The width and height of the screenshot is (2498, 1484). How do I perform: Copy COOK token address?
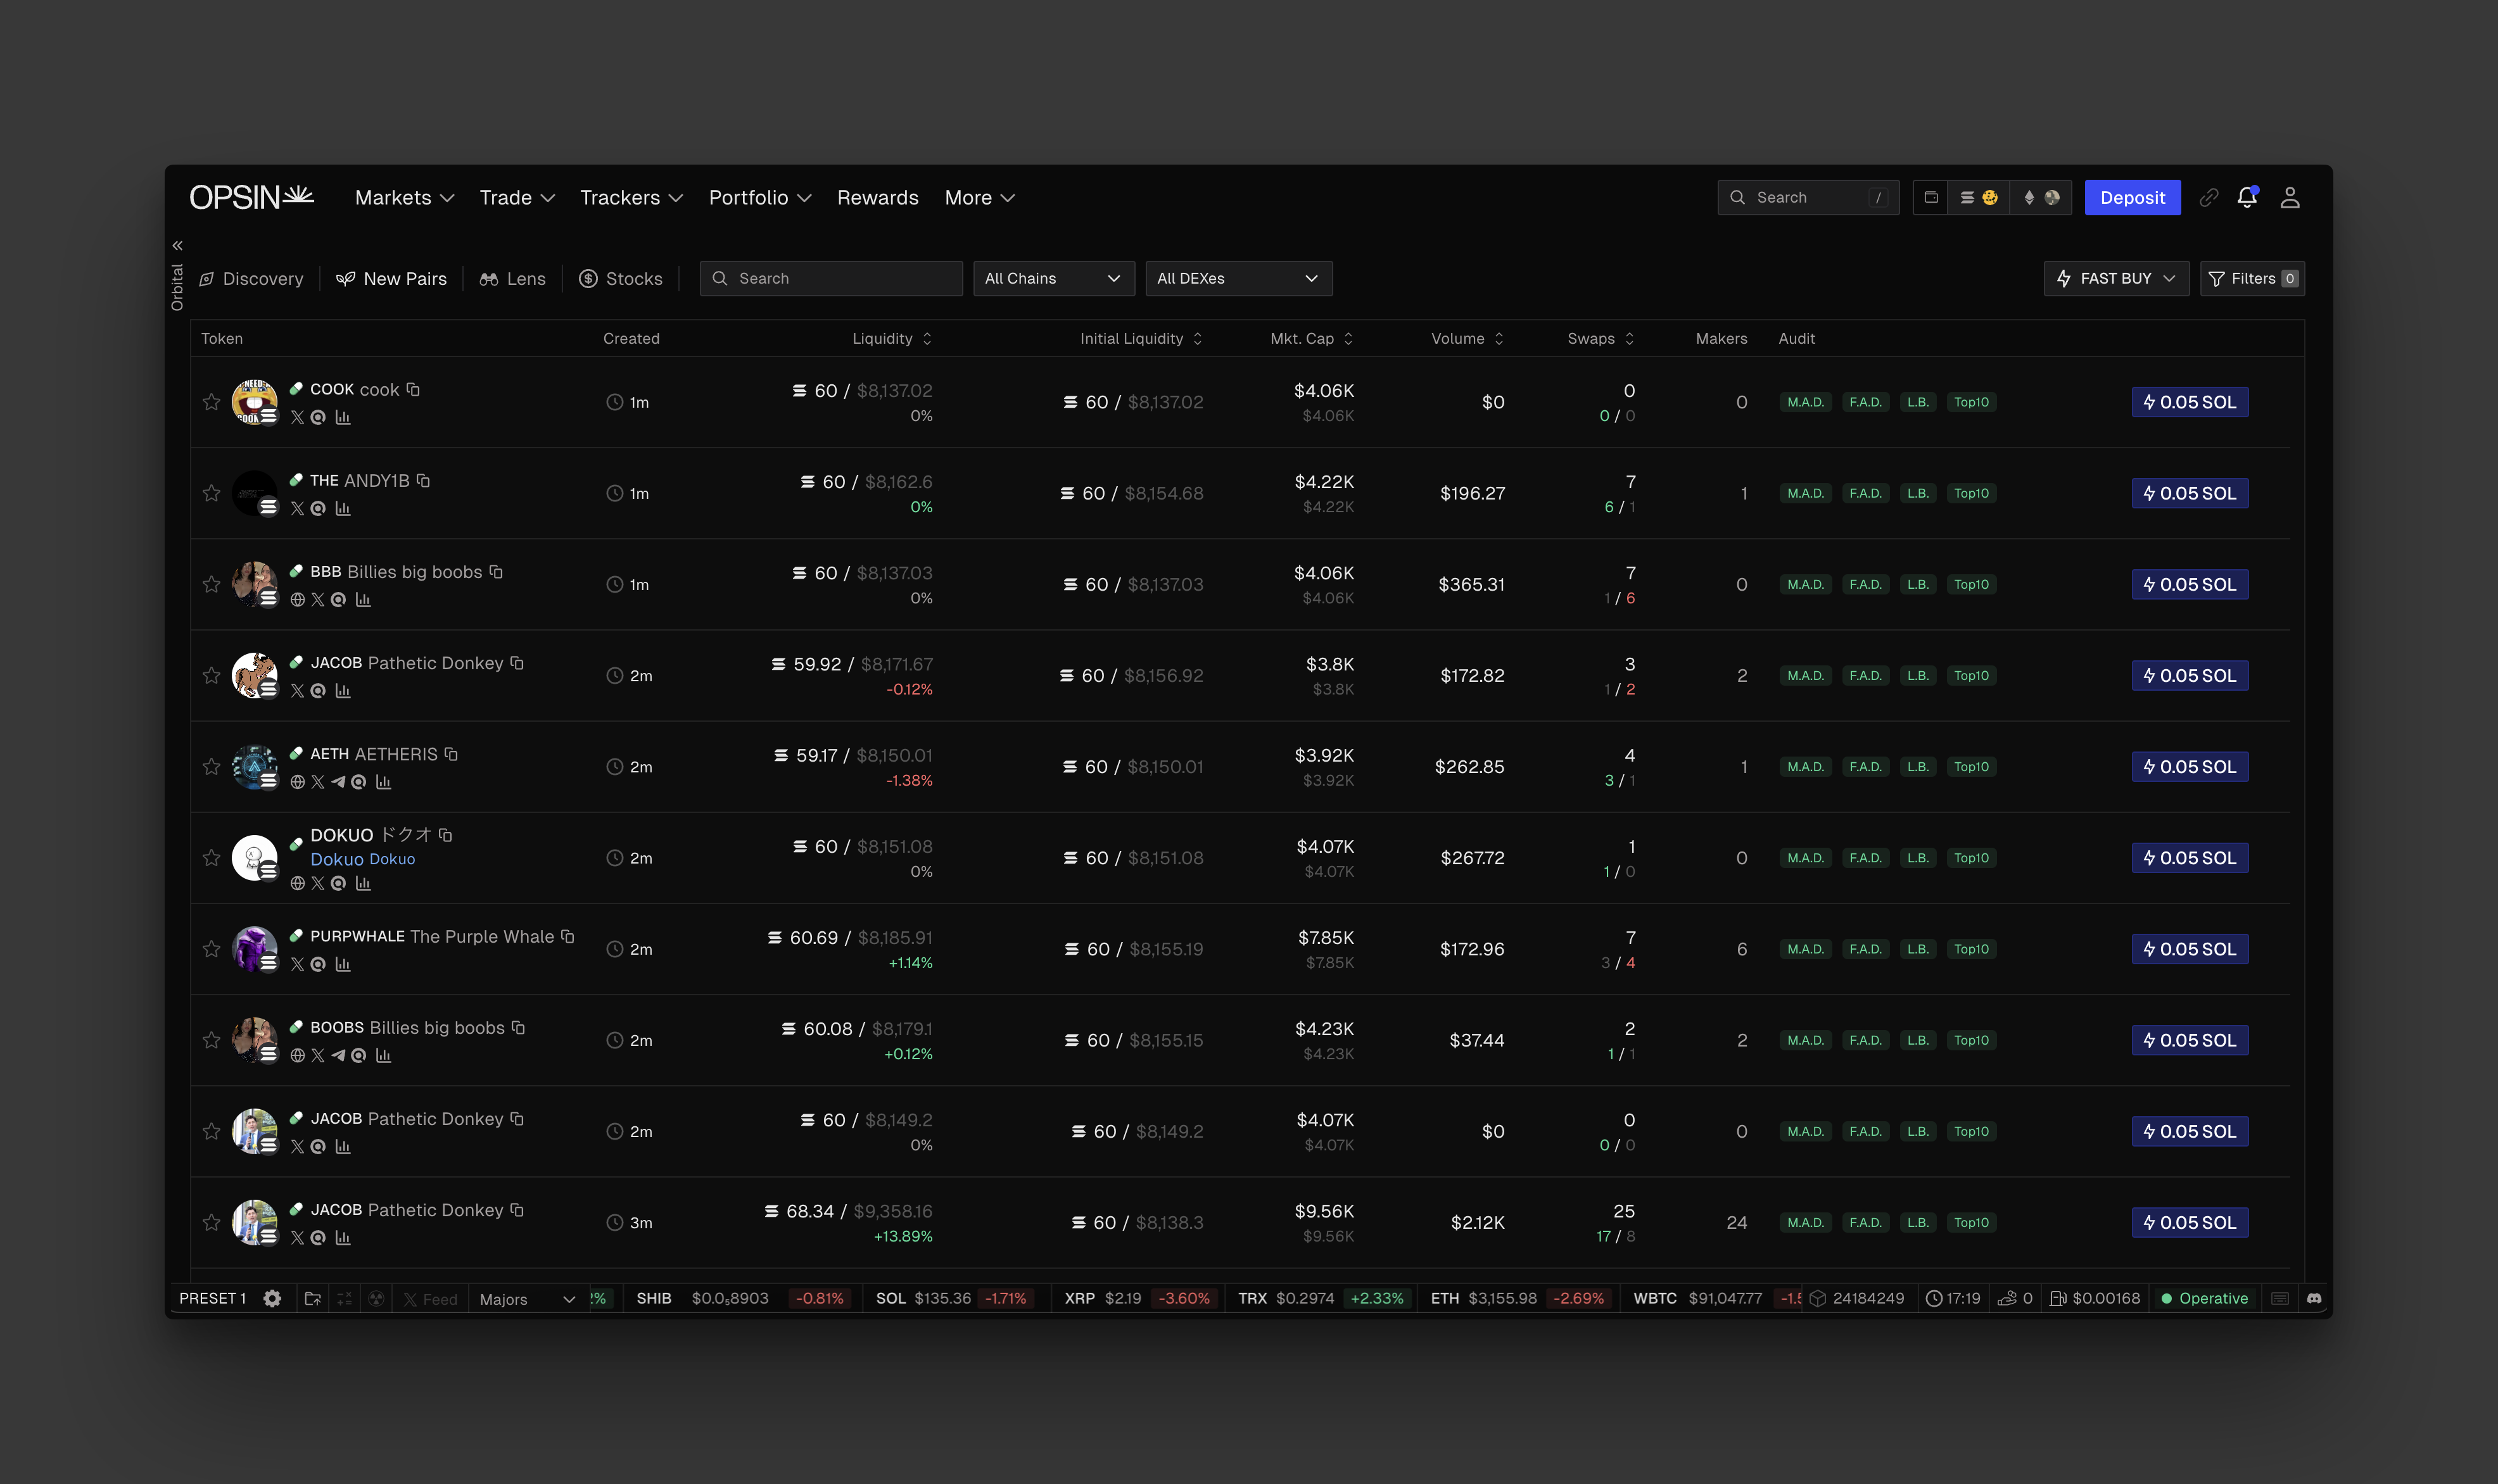point(413,389)
